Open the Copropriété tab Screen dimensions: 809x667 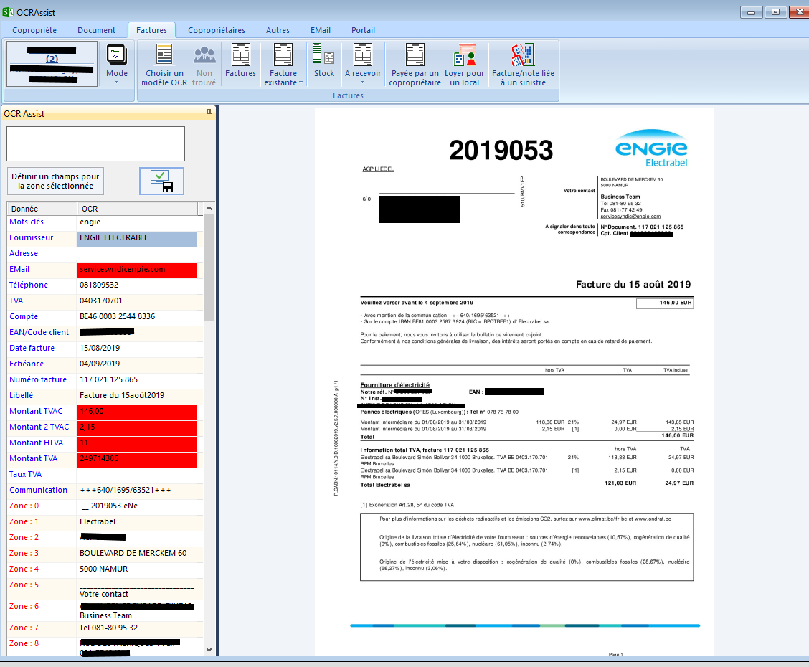[x=34, y=30]
